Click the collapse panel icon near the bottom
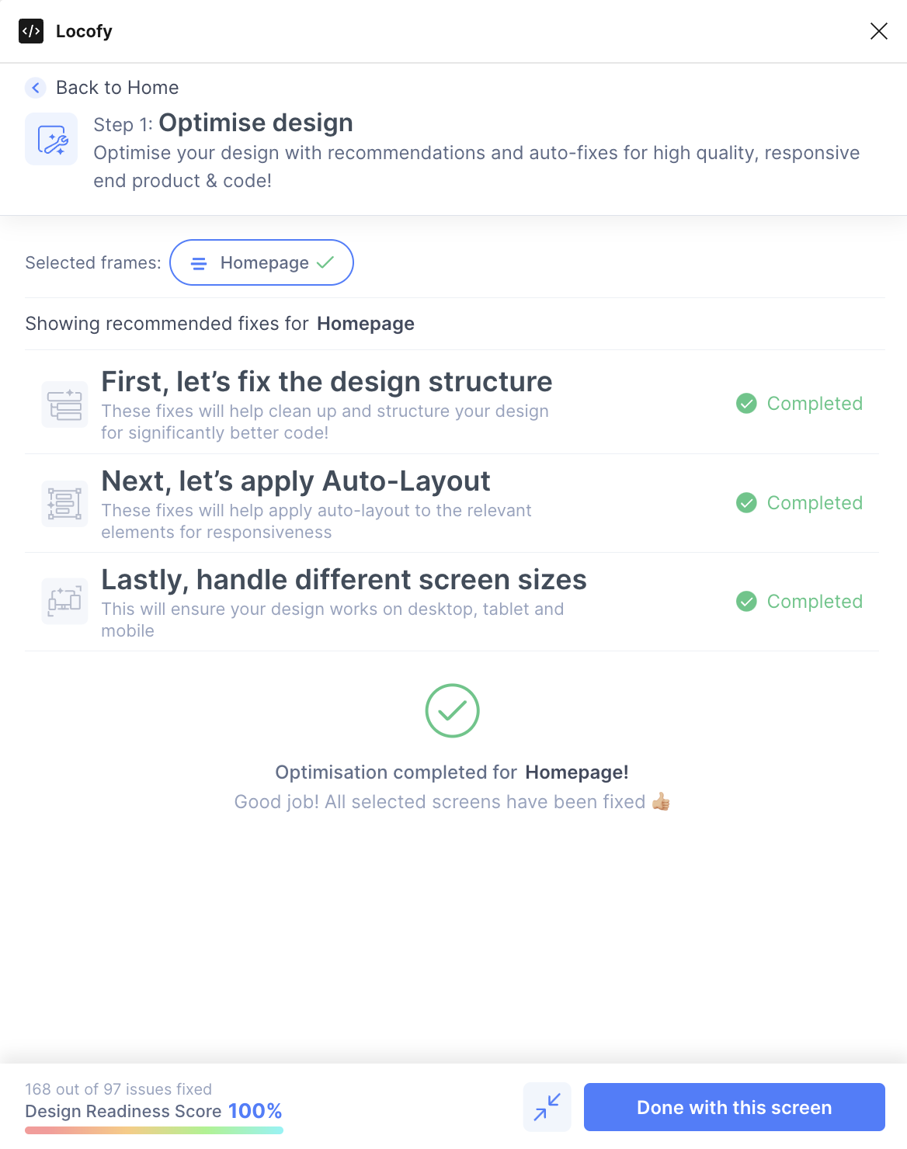This screenshot has width=907, height=1149. pyautogui.click(x=547, y=1107)
